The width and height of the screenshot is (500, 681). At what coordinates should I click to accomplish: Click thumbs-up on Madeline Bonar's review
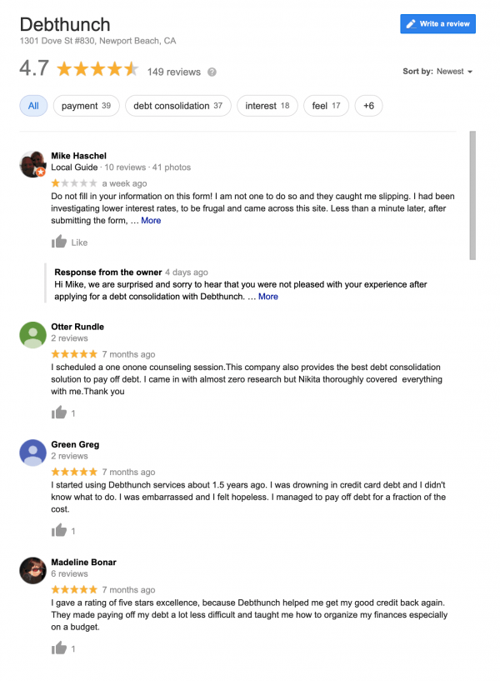click(x=59, y=648)
